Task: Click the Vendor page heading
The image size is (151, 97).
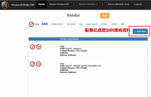Action: point(73,15)
